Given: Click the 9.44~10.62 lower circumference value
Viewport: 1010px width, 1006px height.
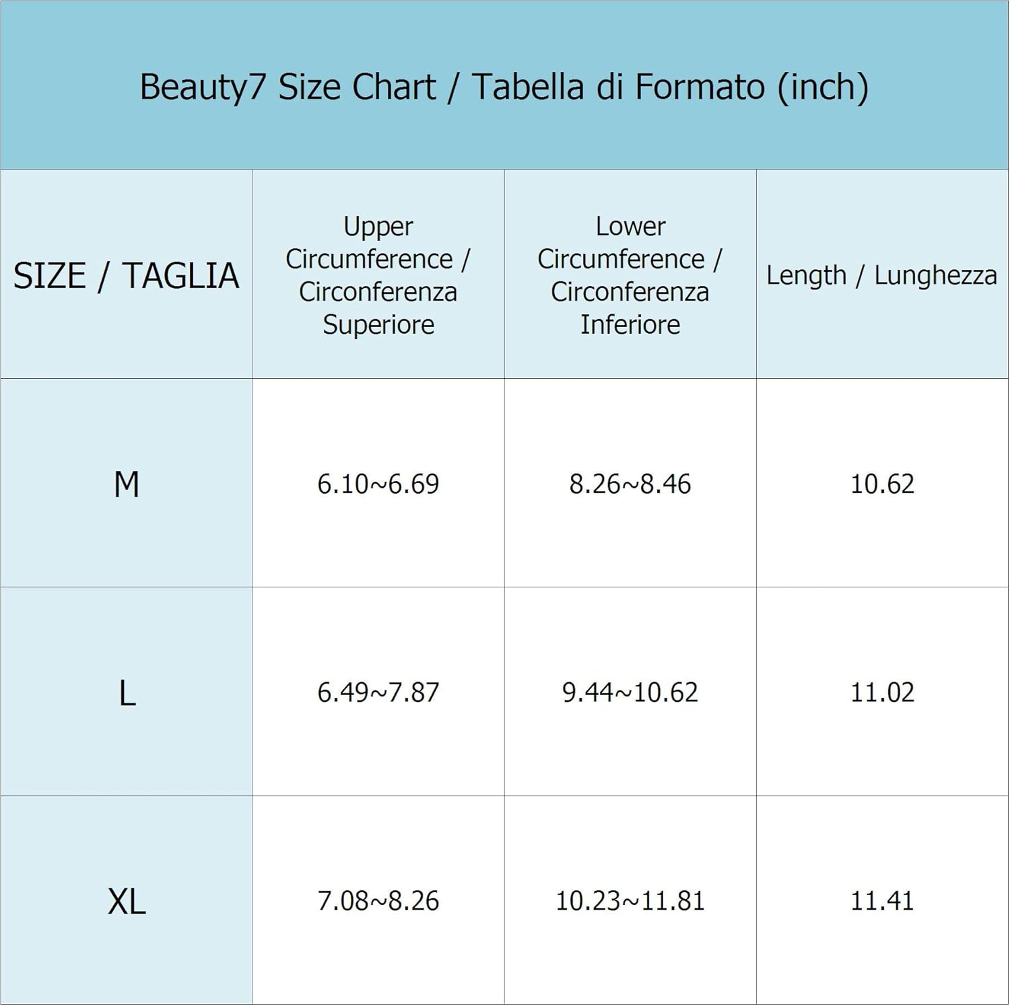Looking at the screenshot, I should (630, 692).
